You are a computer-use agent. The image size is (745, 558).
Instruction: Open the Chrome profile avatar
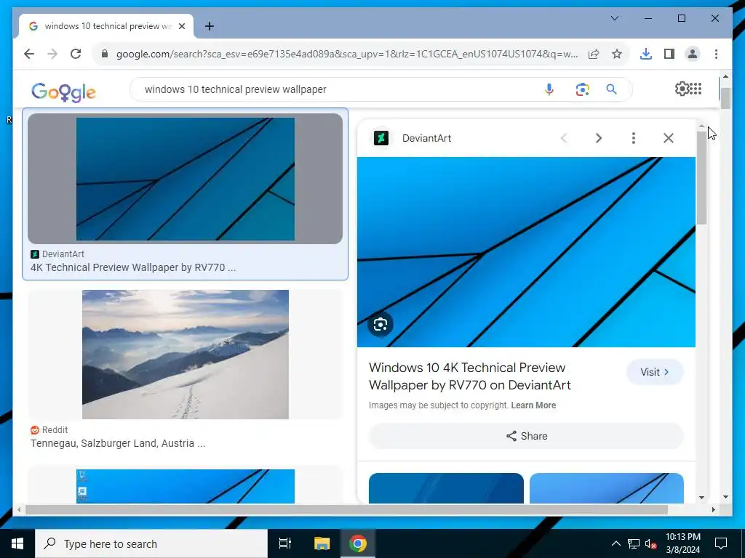[x=693, y=54]
